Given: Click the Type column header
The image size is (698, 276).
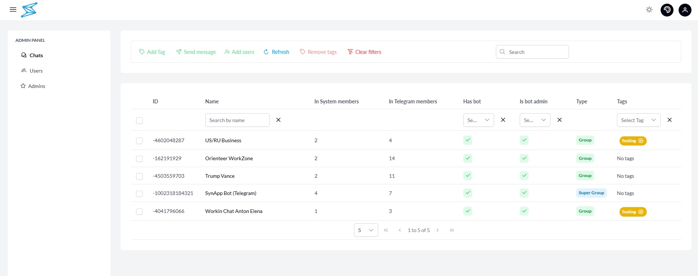Looking at the screenshot, I should 582,102.
